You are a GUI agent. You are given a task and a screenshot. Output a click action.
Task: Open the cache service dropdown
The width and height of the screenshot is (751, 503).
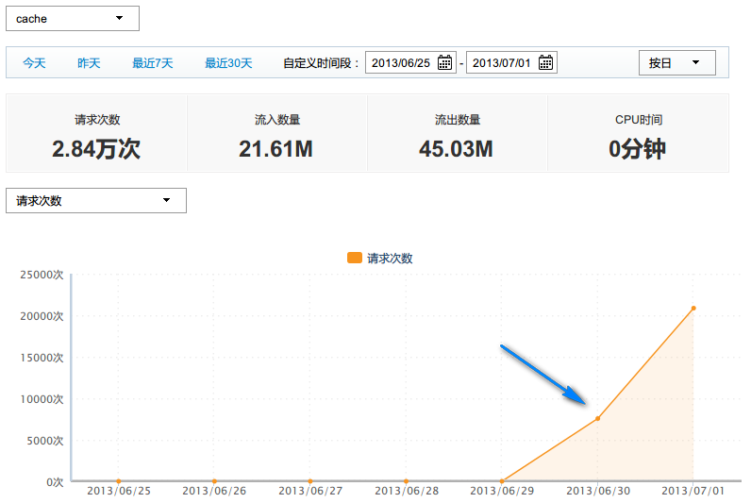[73, 19]
